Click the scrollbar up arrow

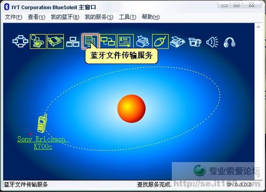(x=259, y=27)
